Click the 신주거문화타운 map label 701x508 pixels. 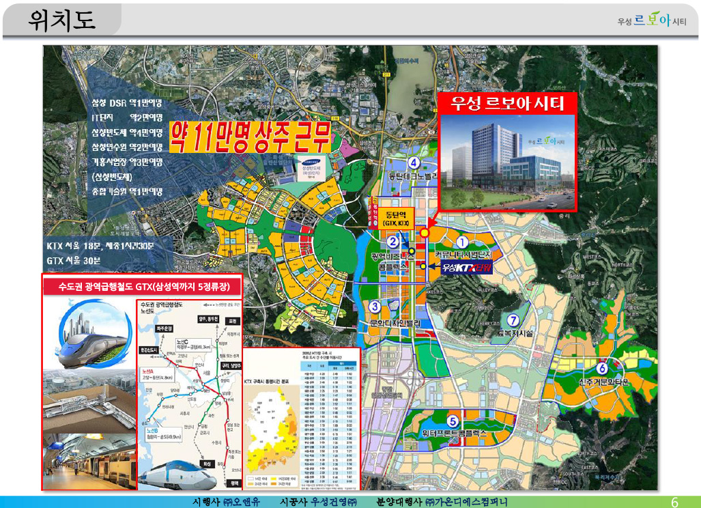603,382
